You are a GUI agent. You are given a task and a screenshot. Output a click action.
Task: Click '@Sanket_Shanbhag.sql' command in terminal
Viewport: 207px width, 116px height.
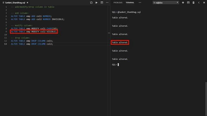click(x=129, y=12)
